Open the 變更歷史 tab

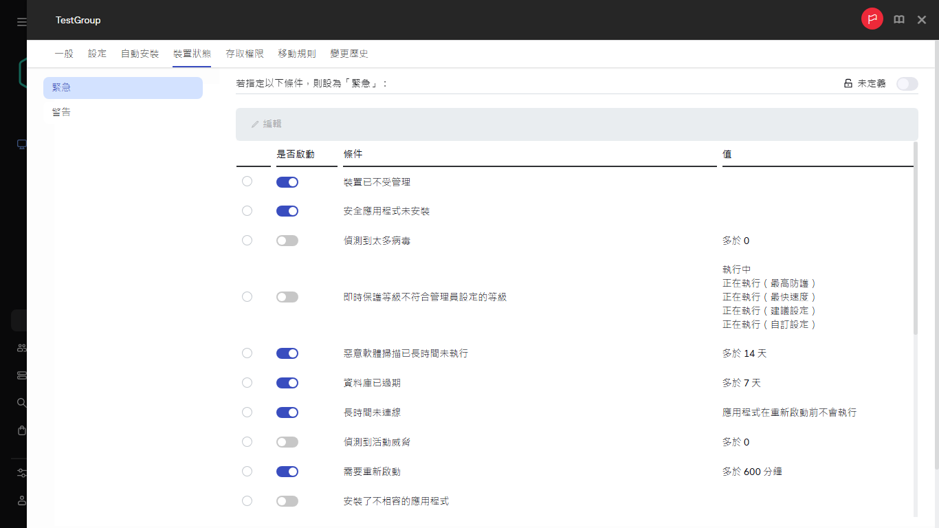click(x=349, y=53)
